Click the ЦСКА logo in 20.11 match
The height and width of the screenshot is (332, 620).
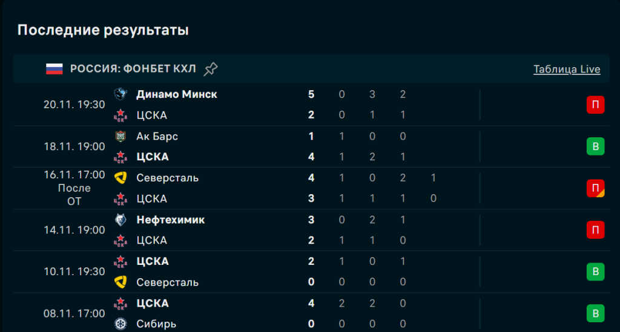[x=121, y=115]
